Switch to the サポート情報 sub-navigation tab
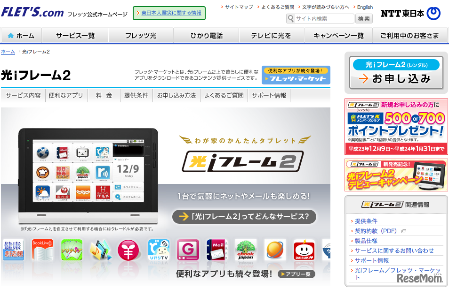This screenshot has height=289, width=449. 269,95
